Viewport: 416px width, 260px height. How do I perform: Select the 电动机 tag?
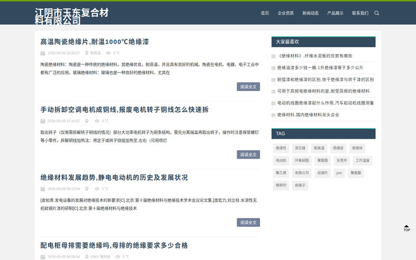tap(281, 161)
